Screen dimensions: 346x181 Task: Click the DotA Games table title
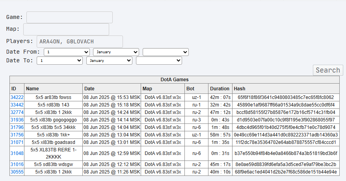click(175, 80)
